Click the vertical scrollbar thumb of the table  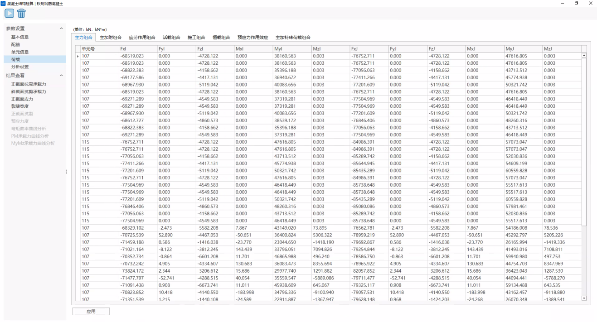tap(584, 142)
